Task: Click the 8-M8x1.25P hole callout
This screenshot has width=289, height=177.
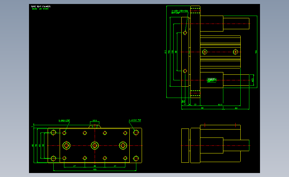Action: (x=64, y=121)
